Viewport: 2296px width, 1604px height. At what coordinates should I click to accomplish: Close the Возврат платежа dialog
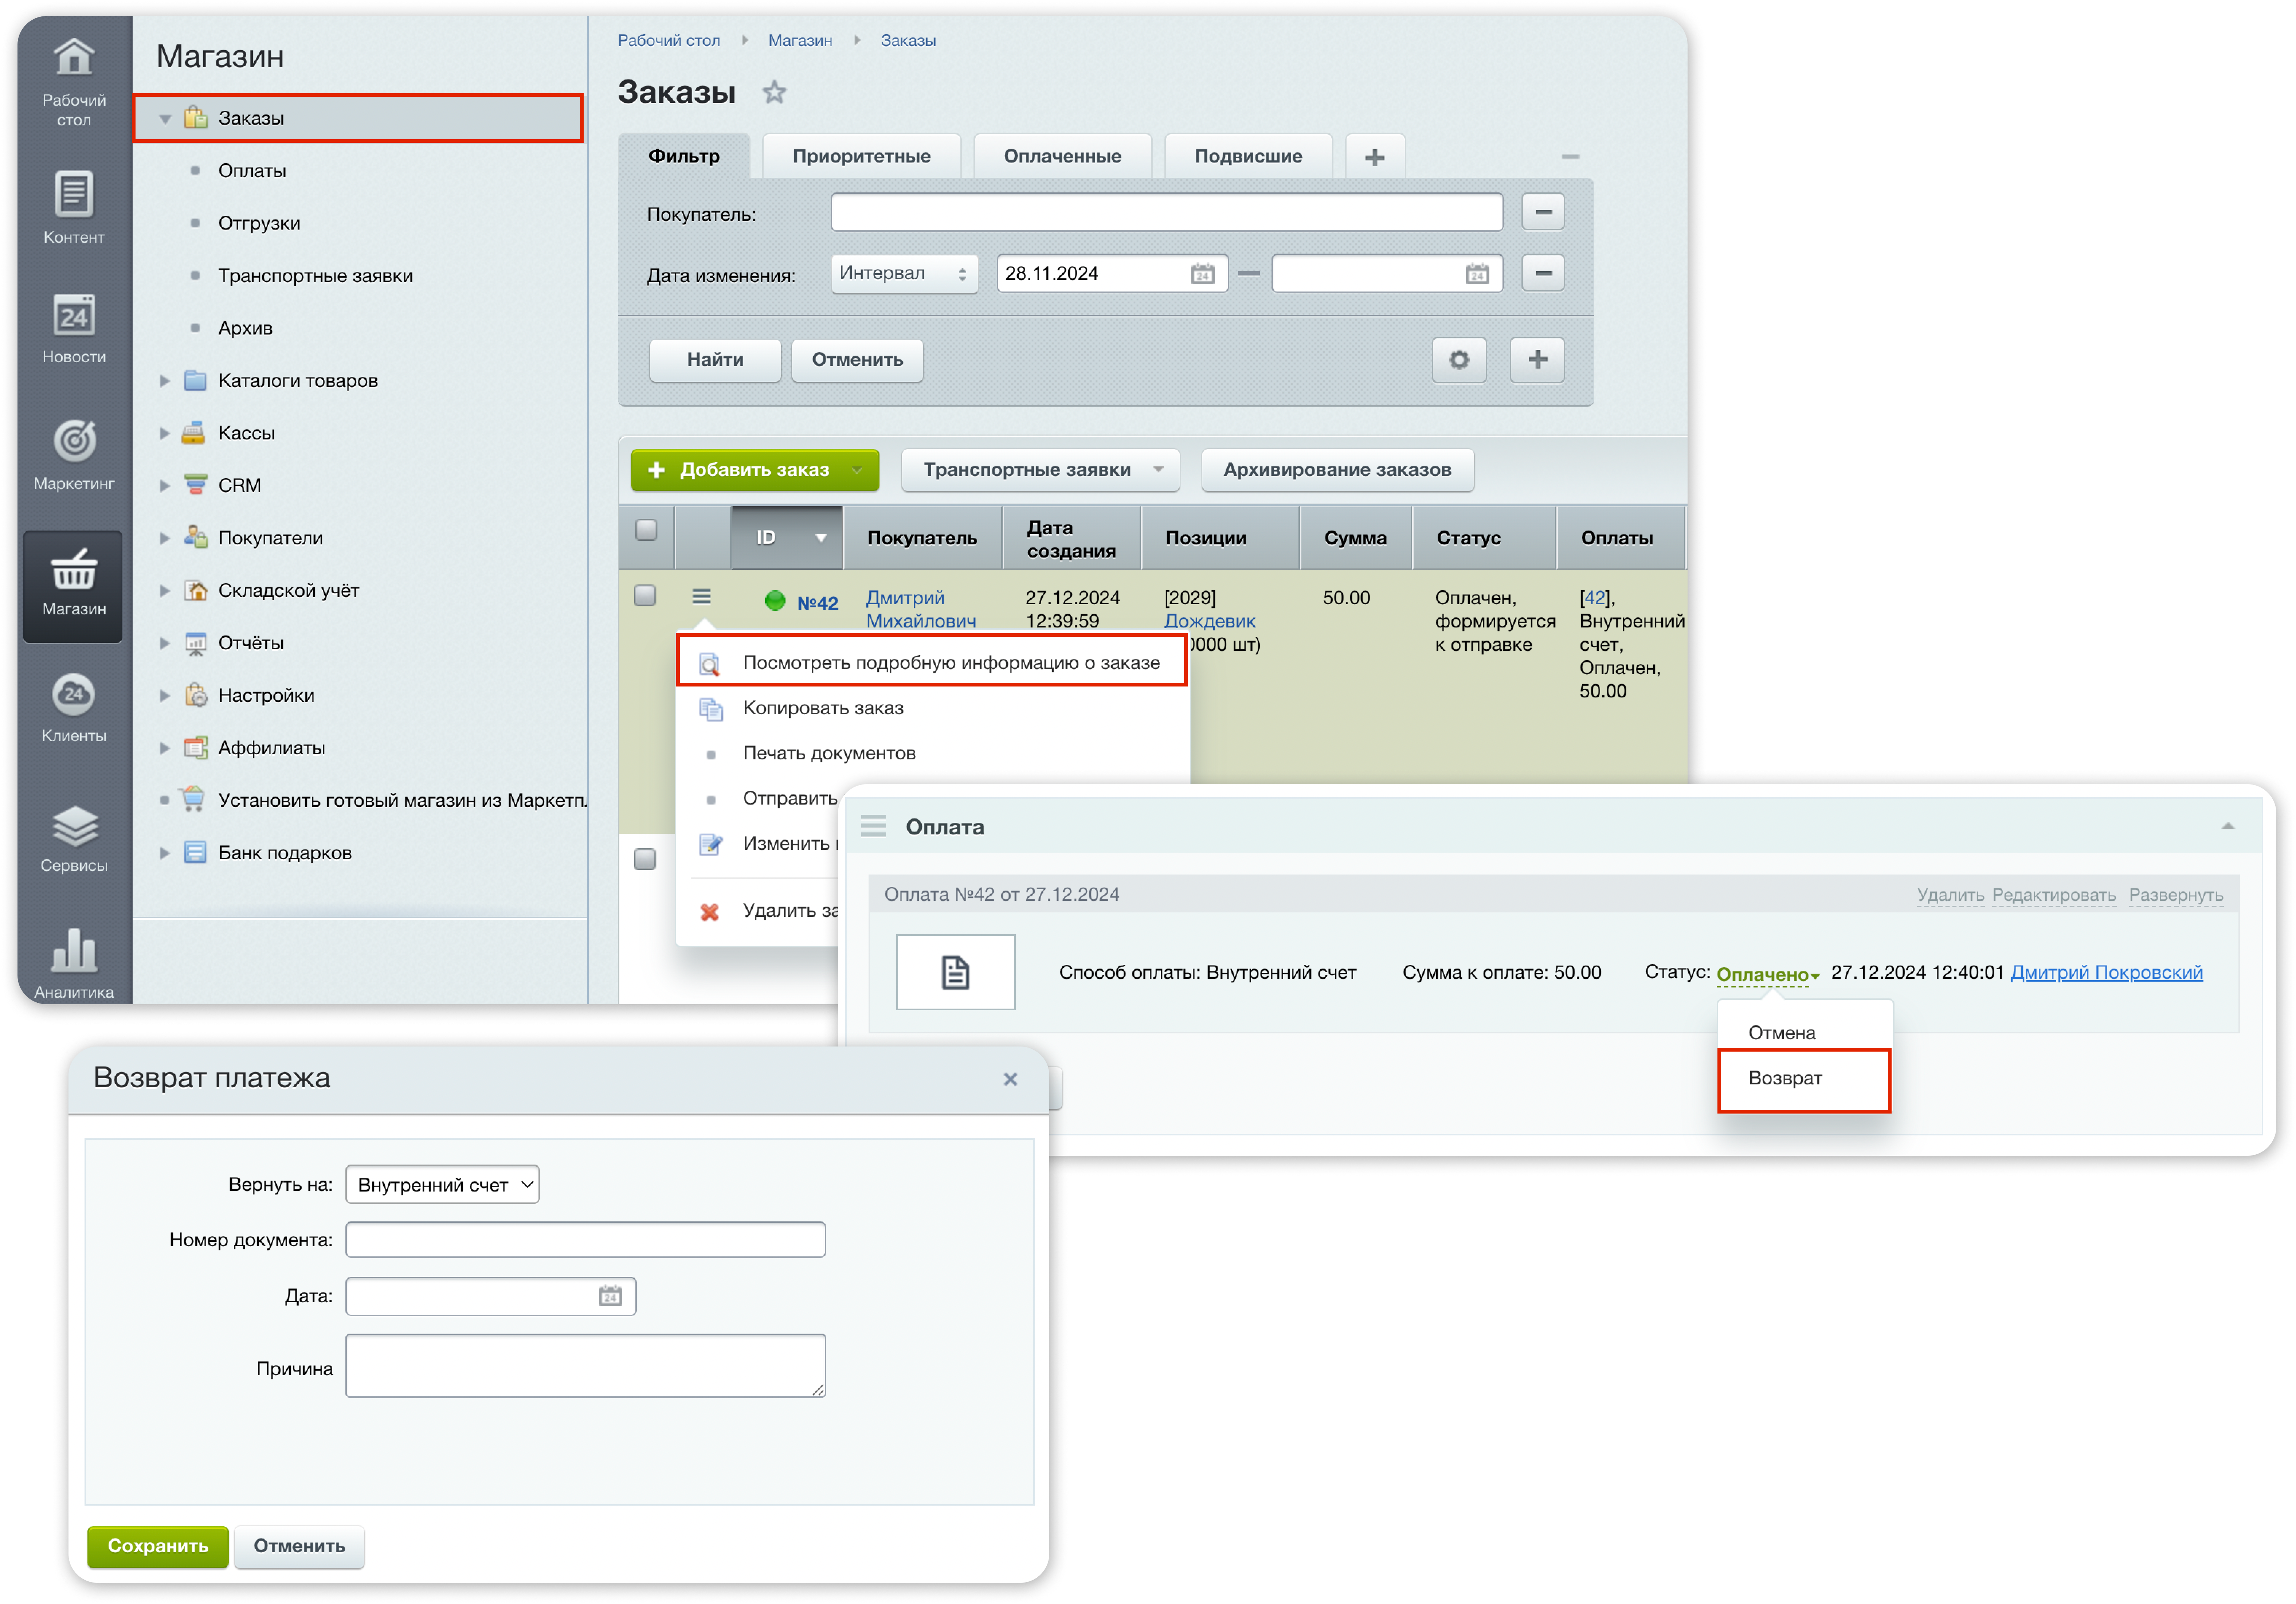(x=1010, y=1079)
